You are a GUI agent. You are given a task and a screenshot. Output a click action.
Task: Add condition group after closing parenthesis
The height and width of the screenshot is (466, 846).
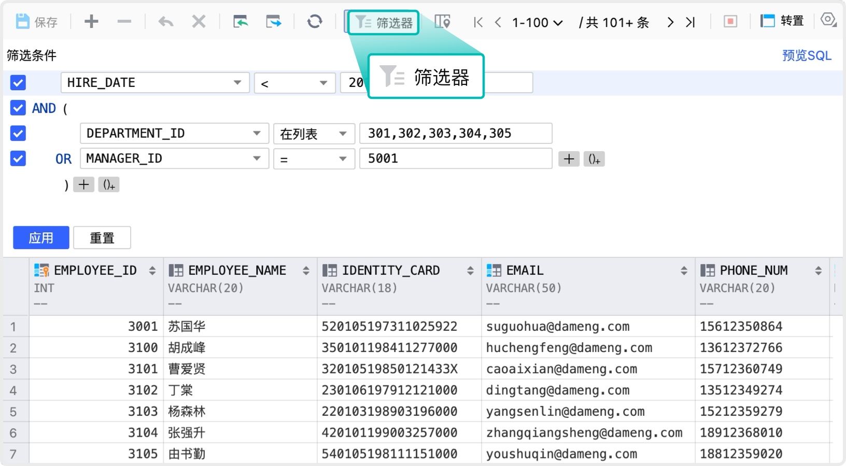coord(109,184)
